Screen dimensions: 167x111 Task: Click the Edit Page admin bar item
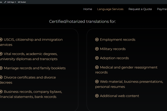(x=10, y=2)
